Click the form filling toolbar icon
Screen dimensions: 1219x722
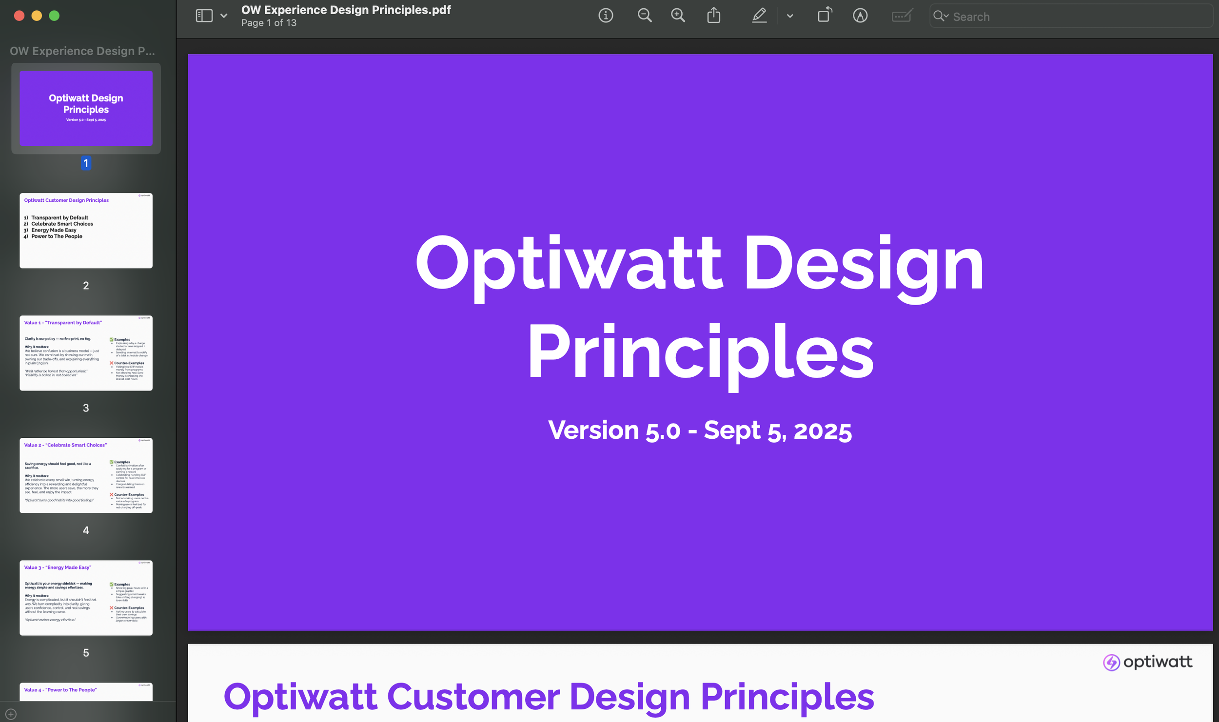(x=902, y=16)
